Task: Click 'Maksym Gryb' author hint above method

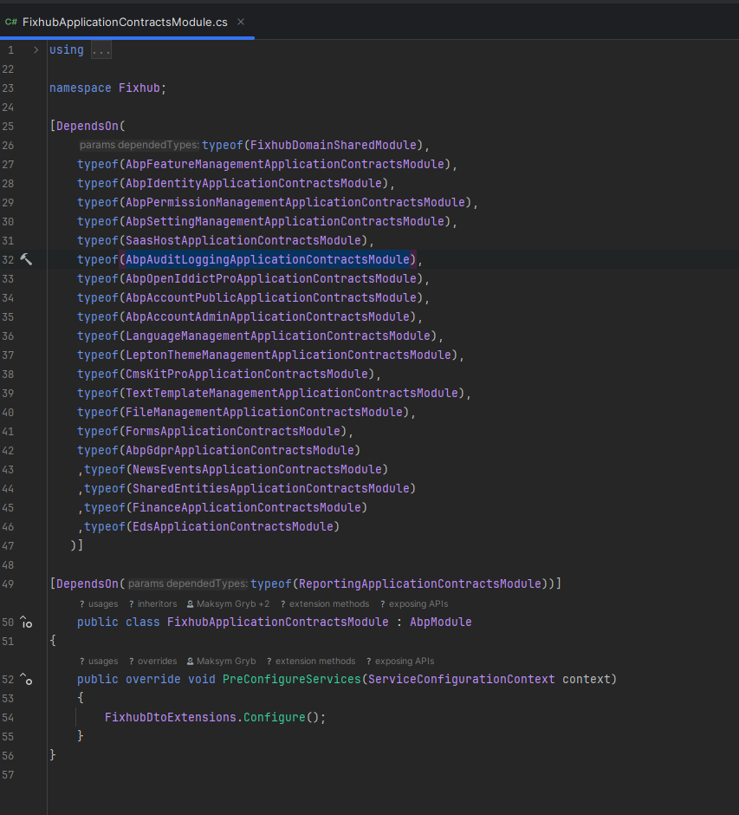Action: (x=221, y=661)
